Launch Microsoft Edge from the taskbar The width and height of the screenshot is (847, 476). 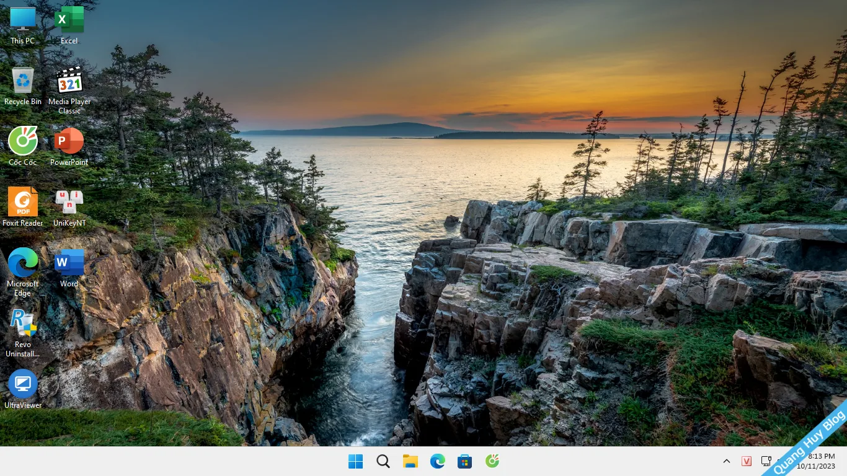(x=438, y=461)
